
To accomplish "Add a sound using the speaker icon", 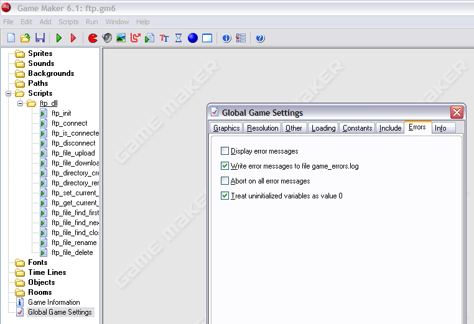I will pos(107,38).
